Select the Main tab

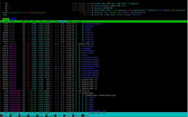(5, 19)
